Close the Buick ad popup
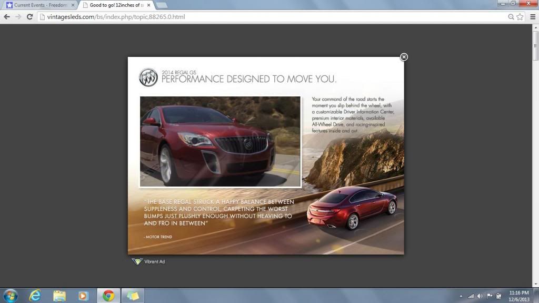The image size is (539, 303). click(x=404, y=57)
